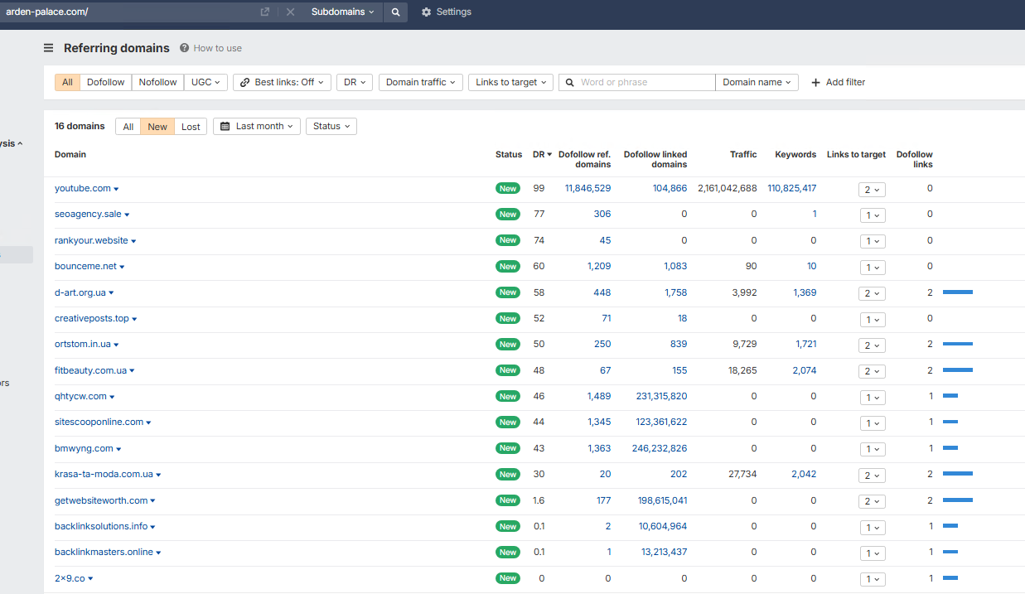Click the Word or phrase search field
The width and height of the screenshot is (1025, 594).
pos(645,82)
